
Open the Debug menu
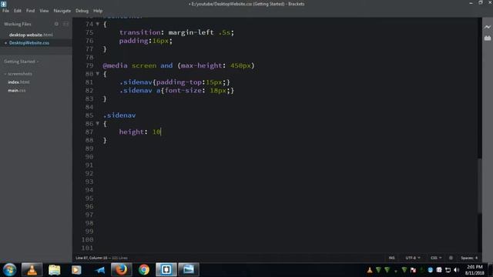82,11
